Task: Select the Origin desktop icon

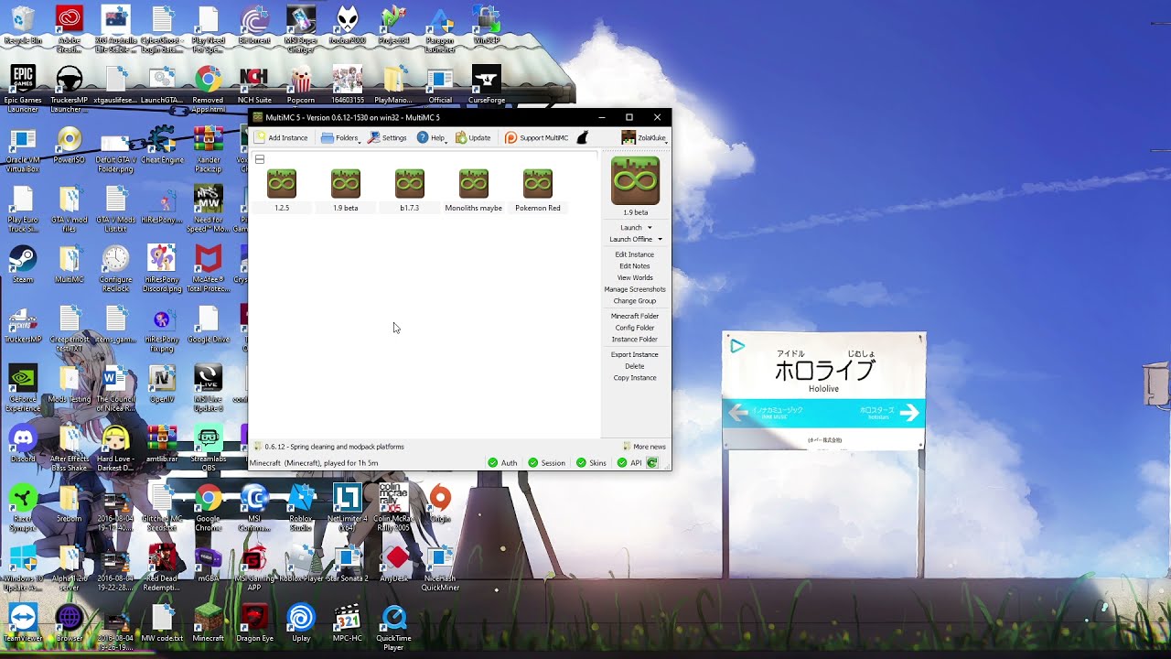Action: pos(440,503)
